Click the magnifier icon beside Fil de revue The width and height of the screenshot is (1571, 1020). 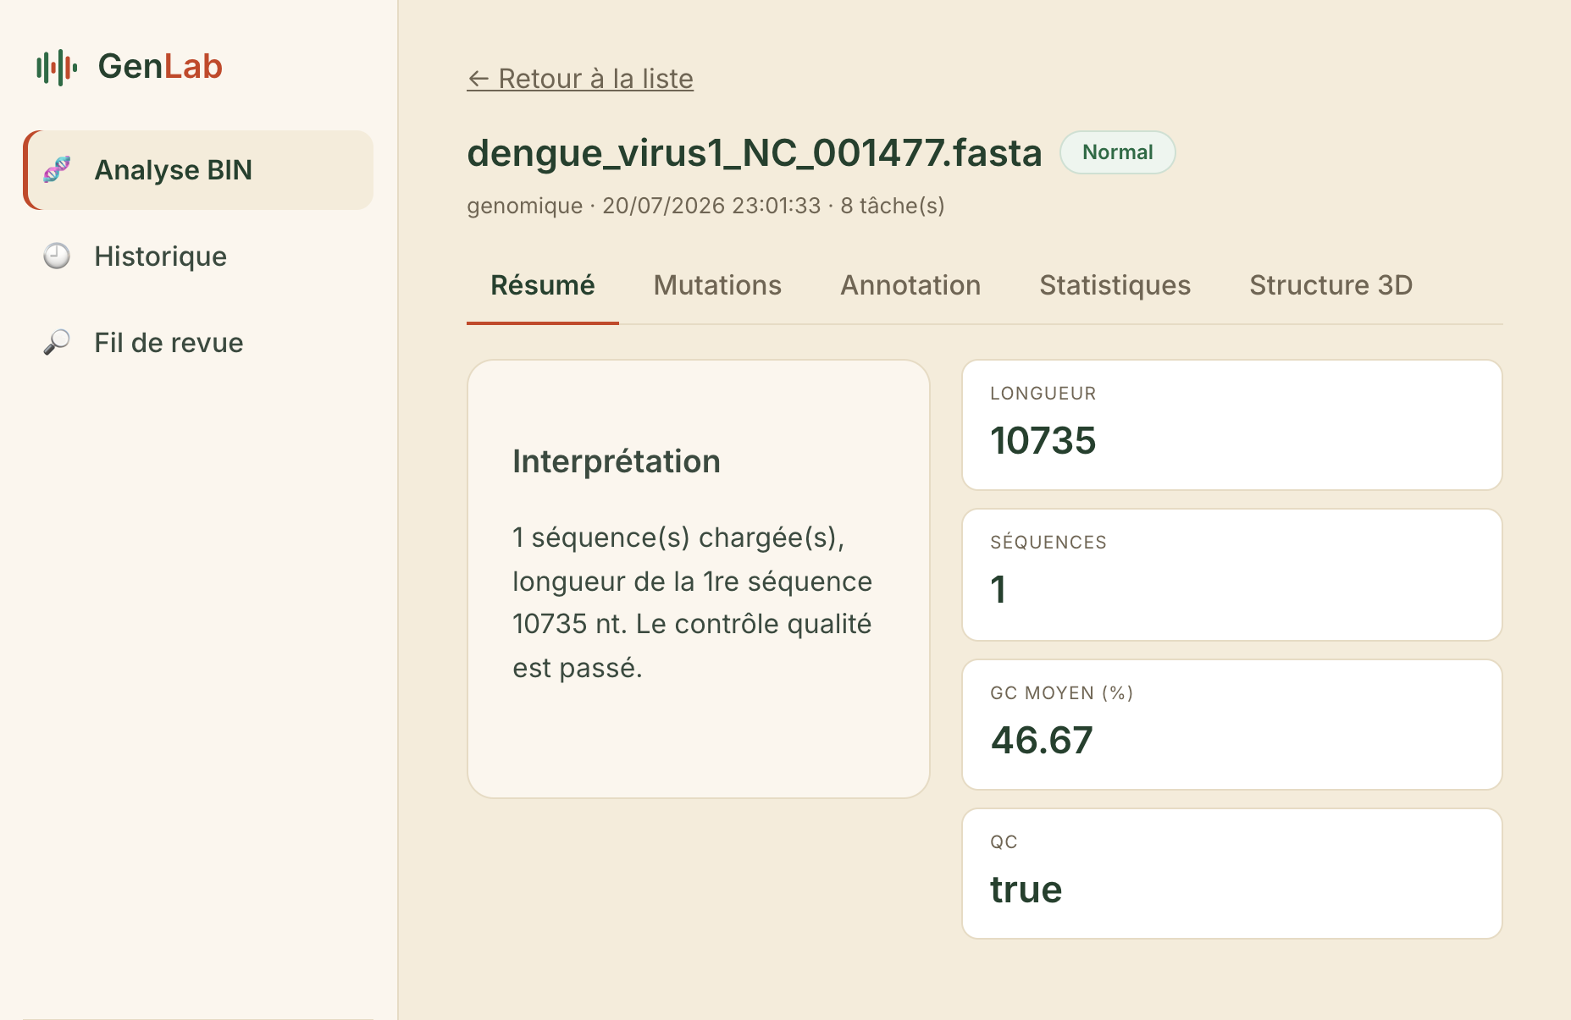[57, 342]
